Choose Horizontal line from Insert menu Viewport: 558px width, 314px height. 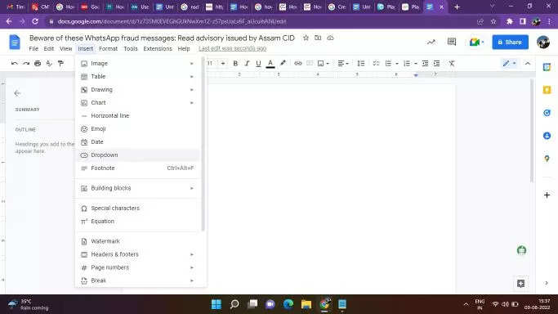[138, 115]
